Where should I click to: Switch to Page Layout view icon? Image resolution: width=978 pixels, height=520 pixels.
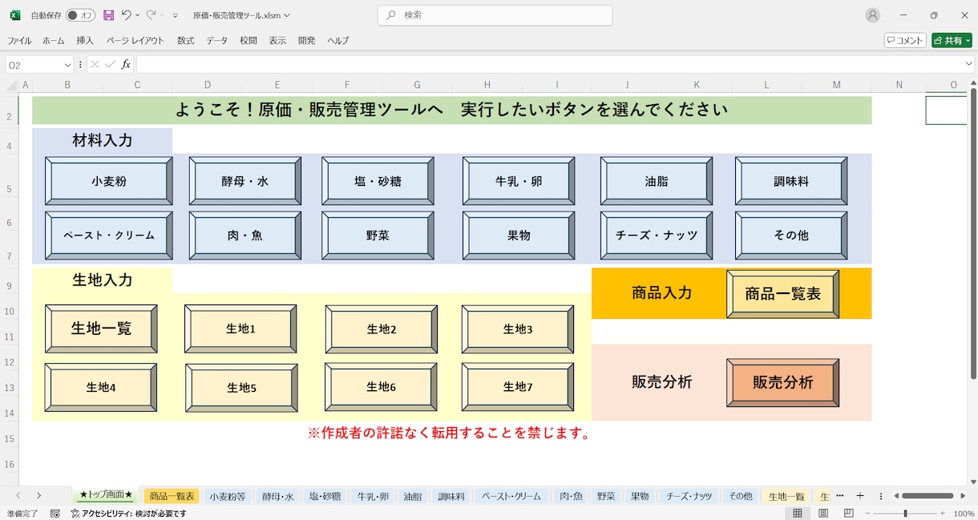point(823,514)
